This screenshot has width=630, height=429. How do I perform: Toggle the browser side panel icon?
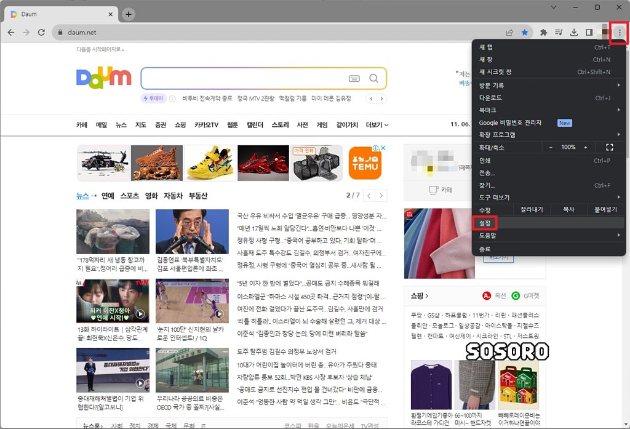pos(589,33)
